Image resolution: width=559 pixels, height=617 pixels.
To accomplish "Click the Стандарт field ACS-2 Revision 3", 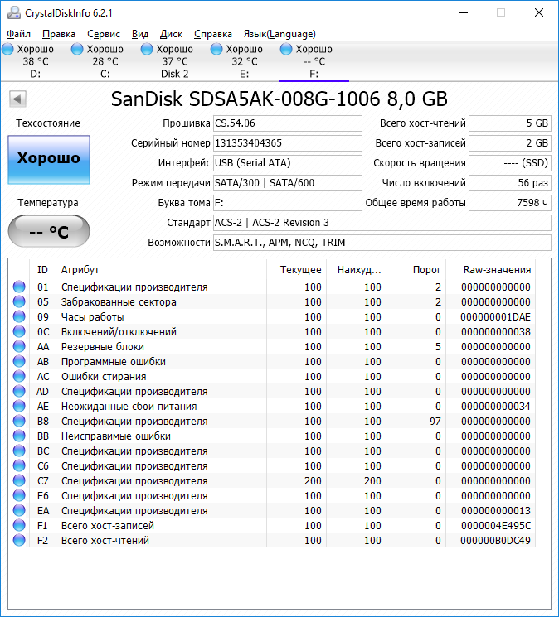I will (382, 222).
